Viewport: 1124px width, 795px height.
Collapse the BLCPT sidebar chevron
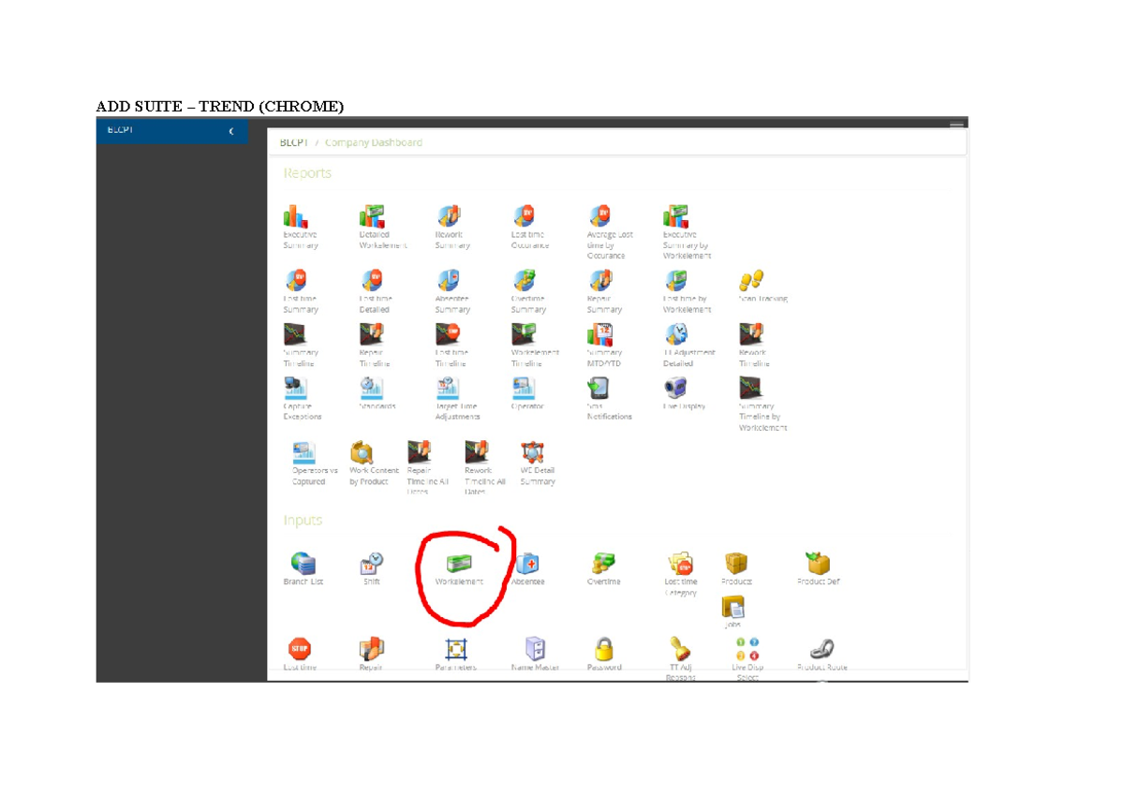231,132
